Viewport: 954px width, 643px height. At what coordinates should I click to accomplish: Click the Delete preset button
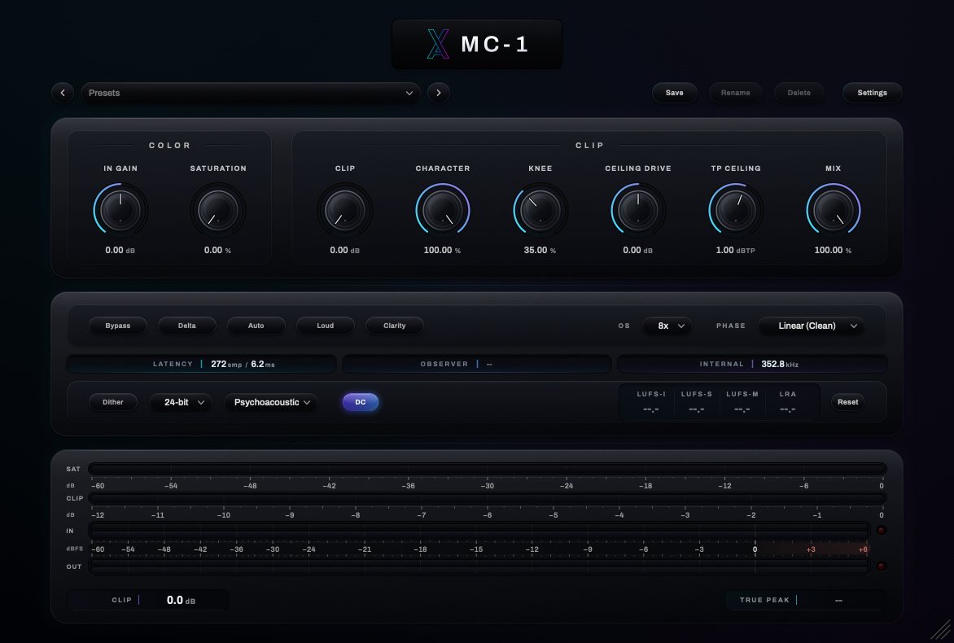(x=799, y=93)
